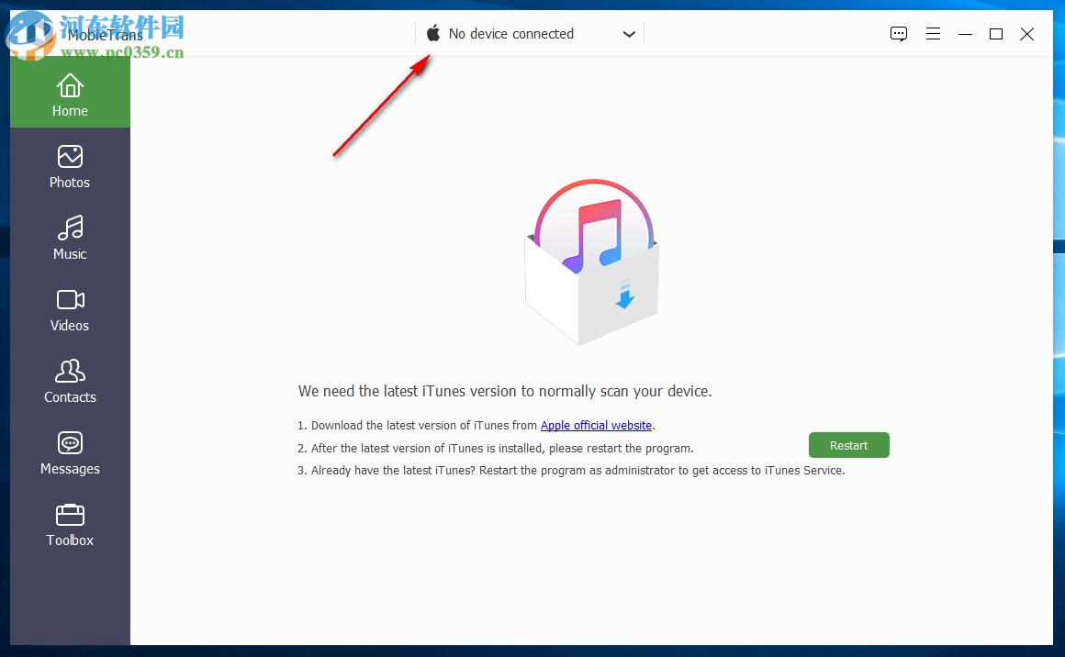Viewport: 1065px width, 657px height.
Task: Open the Contacts section
Action: point(70,382)
